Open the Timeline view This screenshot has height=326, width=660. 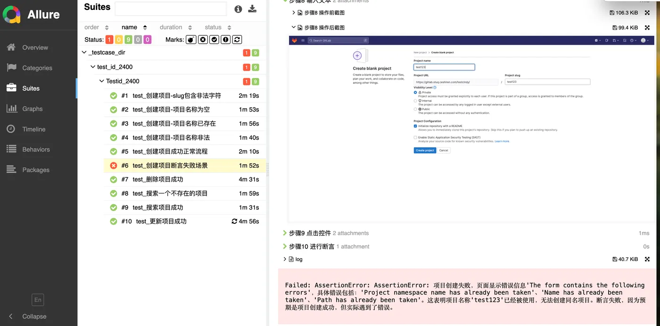coord(34,129)
